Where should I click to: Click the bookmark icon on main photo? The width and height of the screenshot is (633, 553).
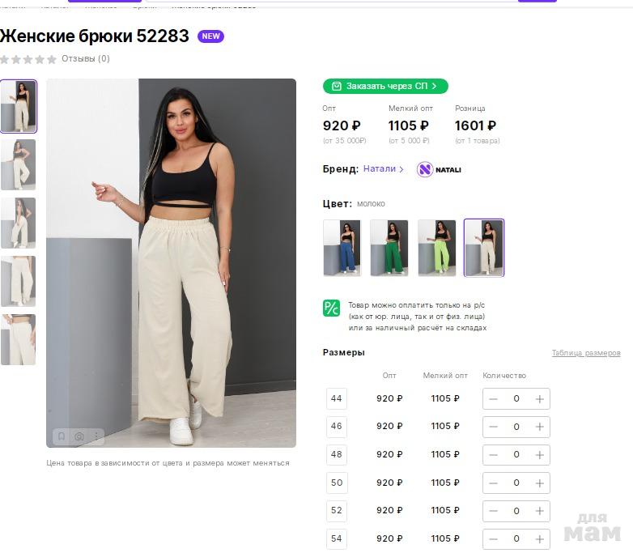click(62, 436)
